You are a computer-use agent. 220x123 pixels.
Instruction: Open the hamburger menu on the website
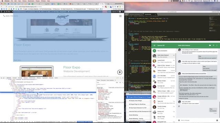[120, 16]
